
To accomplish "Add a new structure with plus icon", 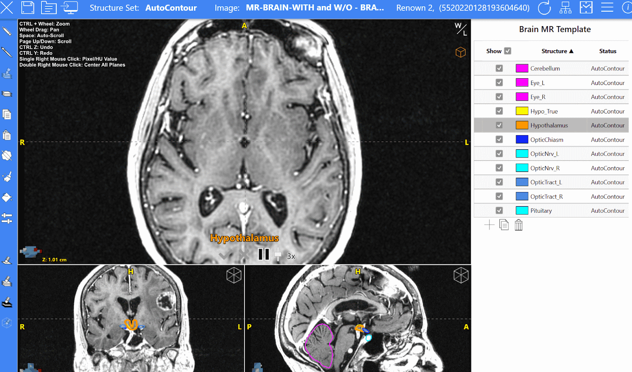I will point(489,225).
